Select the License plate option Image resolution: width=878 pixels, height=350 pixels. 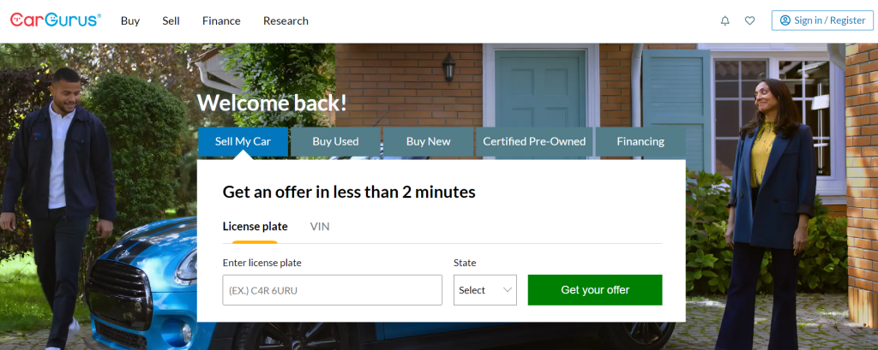pos(255,227)
